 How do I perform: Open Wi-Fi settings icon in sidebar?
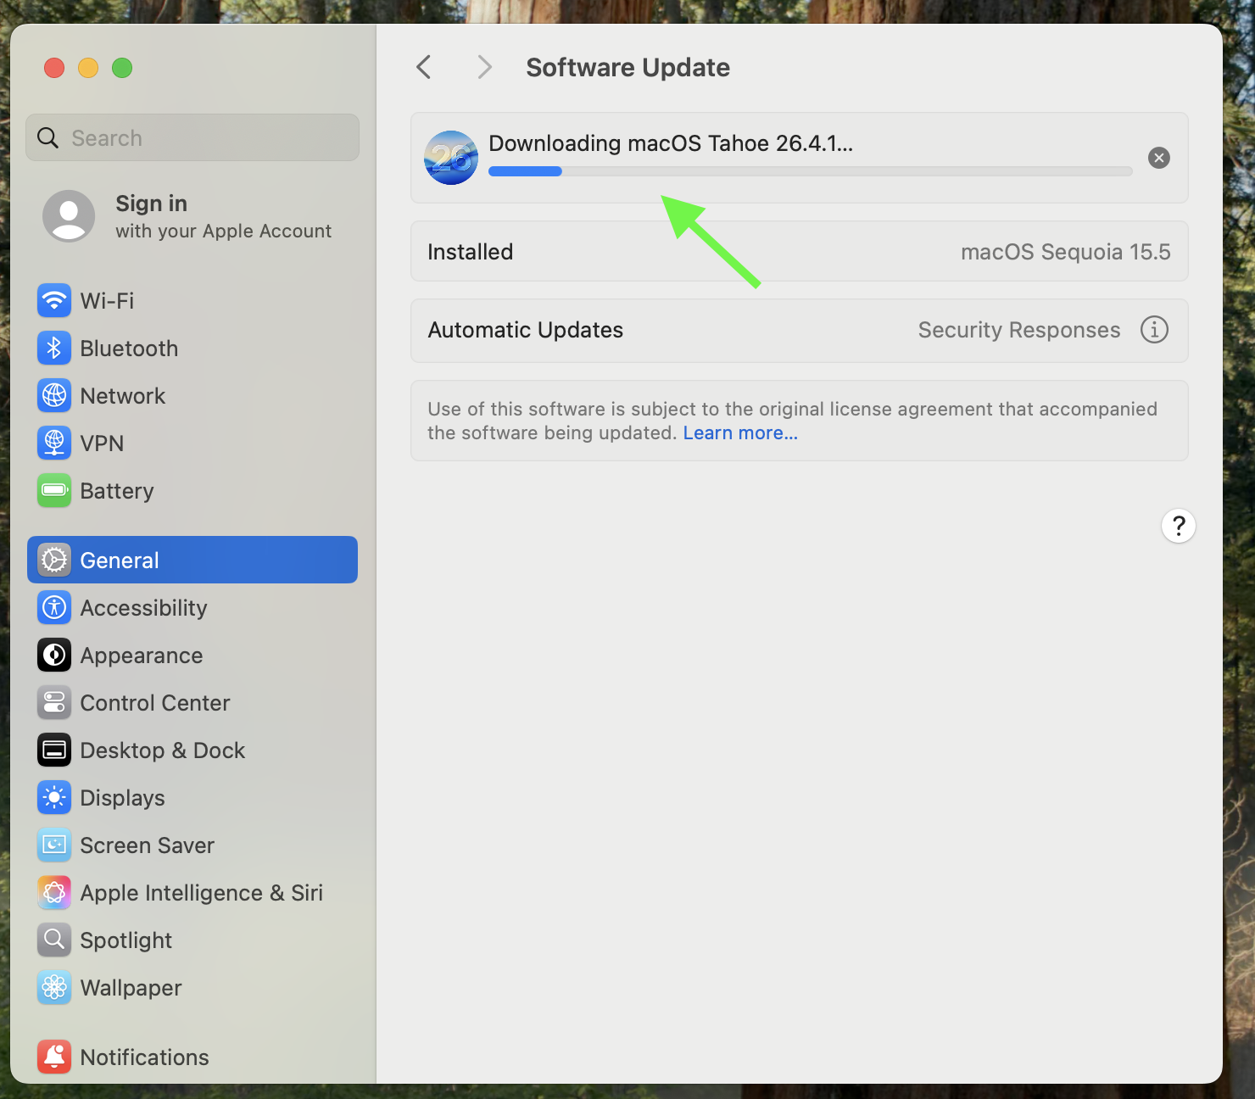[x=54, y=301]
